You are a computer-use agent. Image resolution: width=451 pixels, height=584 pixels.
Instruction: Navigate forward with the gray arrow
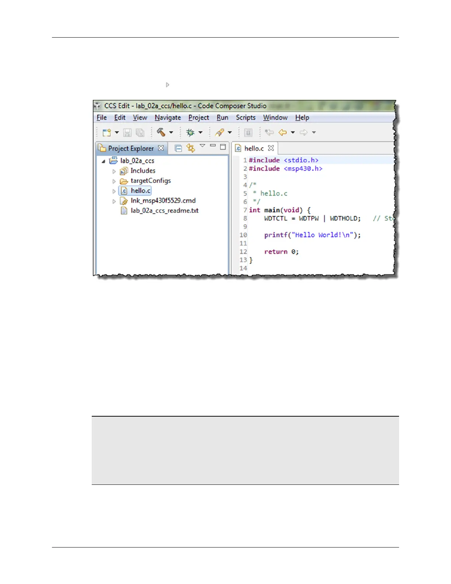(304, 132)
